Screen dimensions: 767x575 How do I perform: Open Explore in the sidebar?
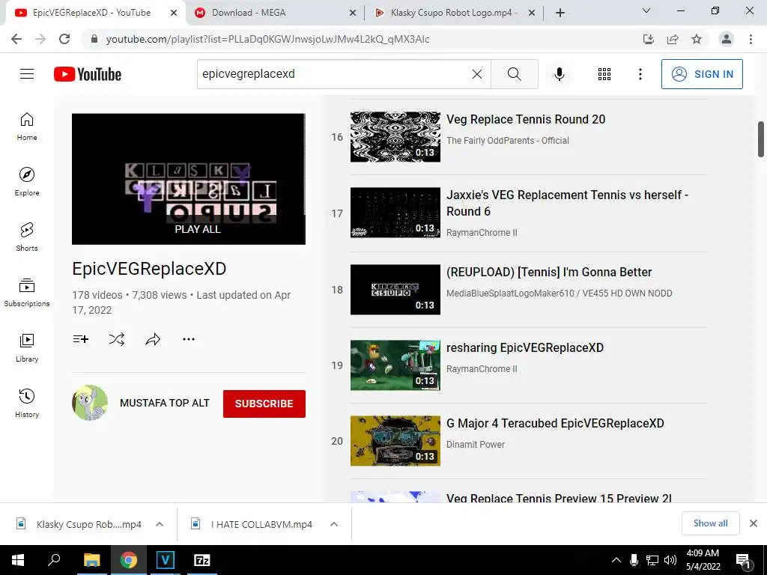point(27,182)
